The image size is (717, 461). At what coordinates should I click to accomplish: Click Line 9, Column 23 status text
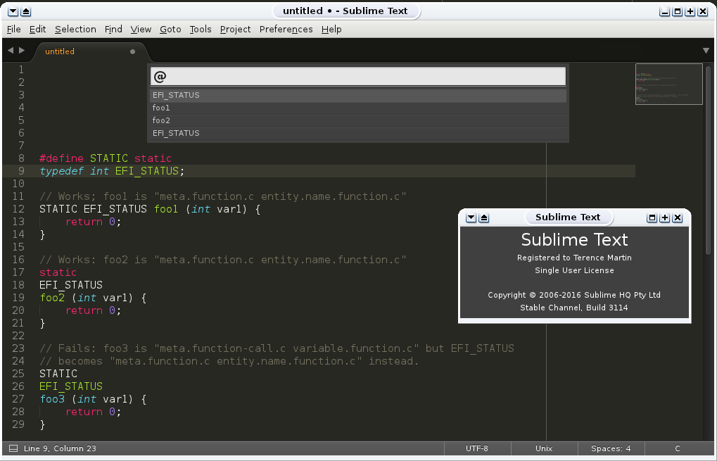[x=60, y=448]
